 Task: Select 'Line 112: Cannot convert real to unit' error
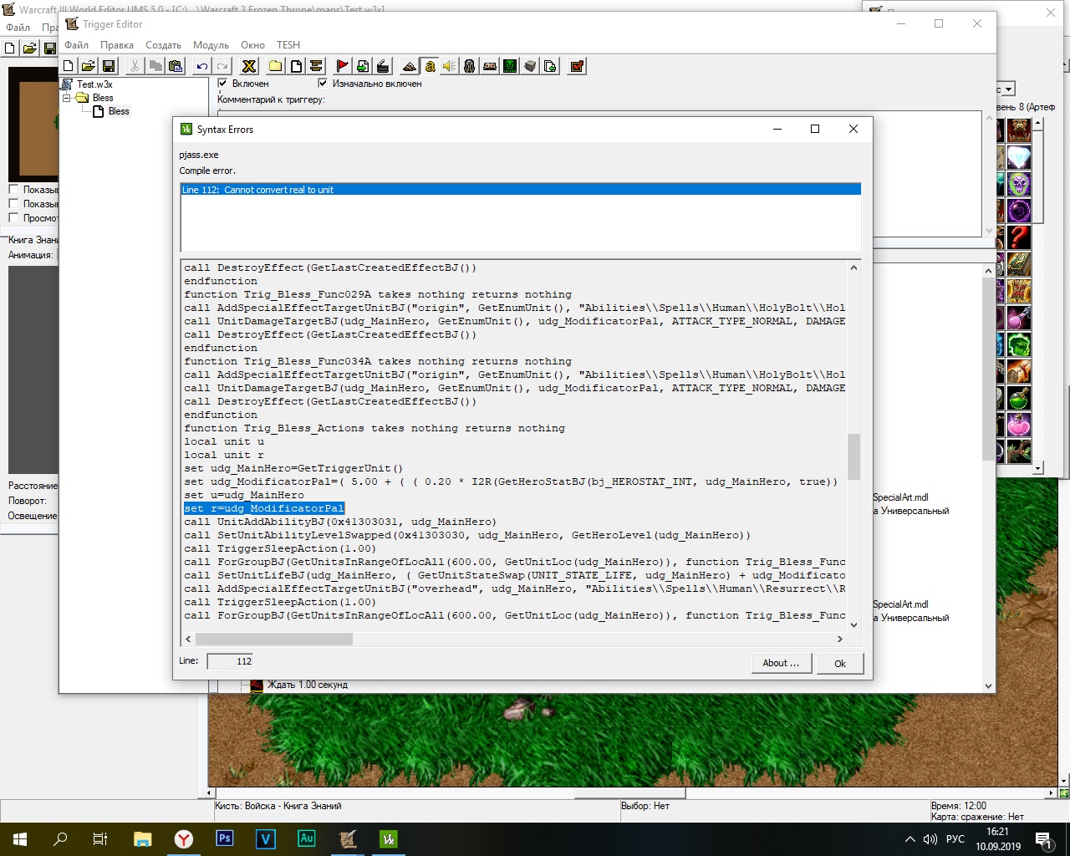(521, 190)
